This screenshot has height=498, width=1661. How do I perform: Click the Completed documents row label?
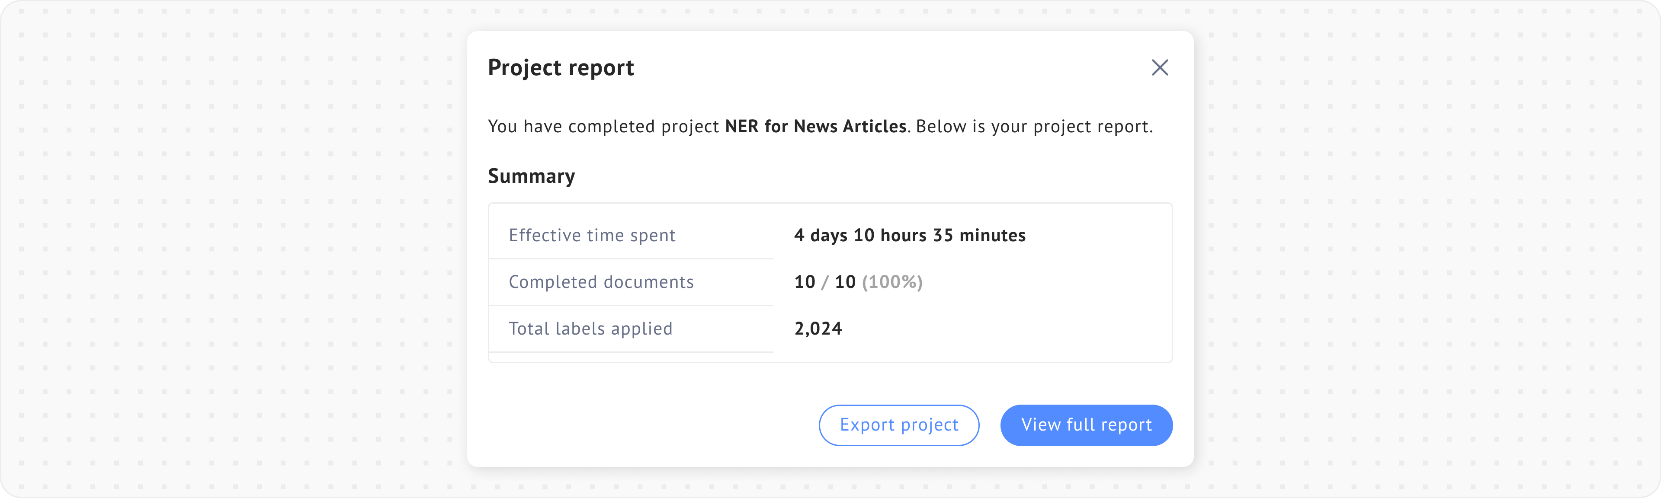click(x=601, y=282)
